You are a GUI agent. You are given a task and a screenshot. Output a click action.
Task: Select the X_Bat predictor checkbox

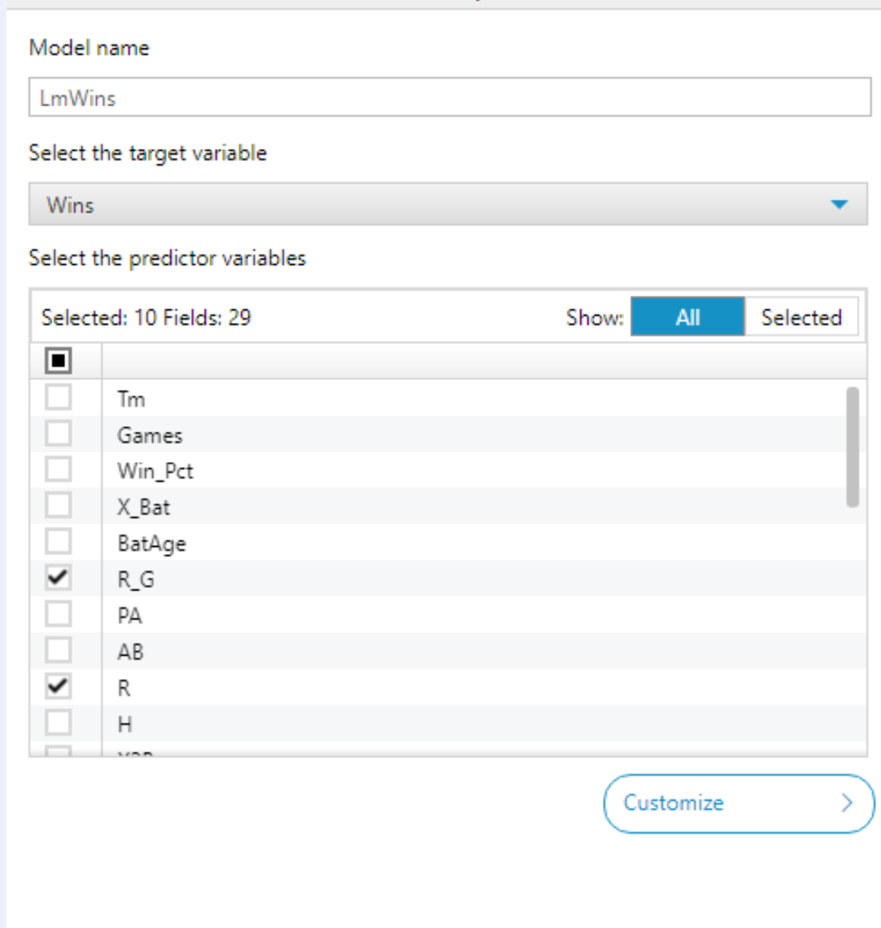point(58,506)
